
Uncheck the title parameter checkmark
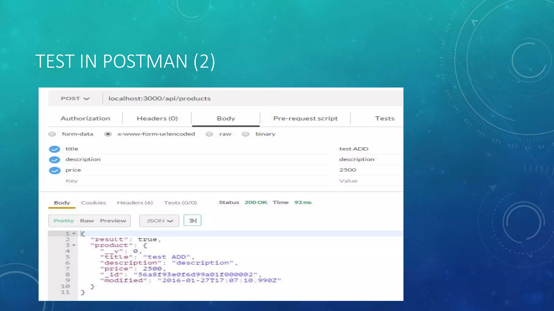[x=55, y=149]
